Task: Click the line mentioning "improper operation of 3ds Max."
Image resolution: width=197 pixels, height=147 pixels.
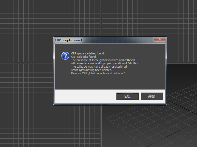Action: (x=105, y=63)
